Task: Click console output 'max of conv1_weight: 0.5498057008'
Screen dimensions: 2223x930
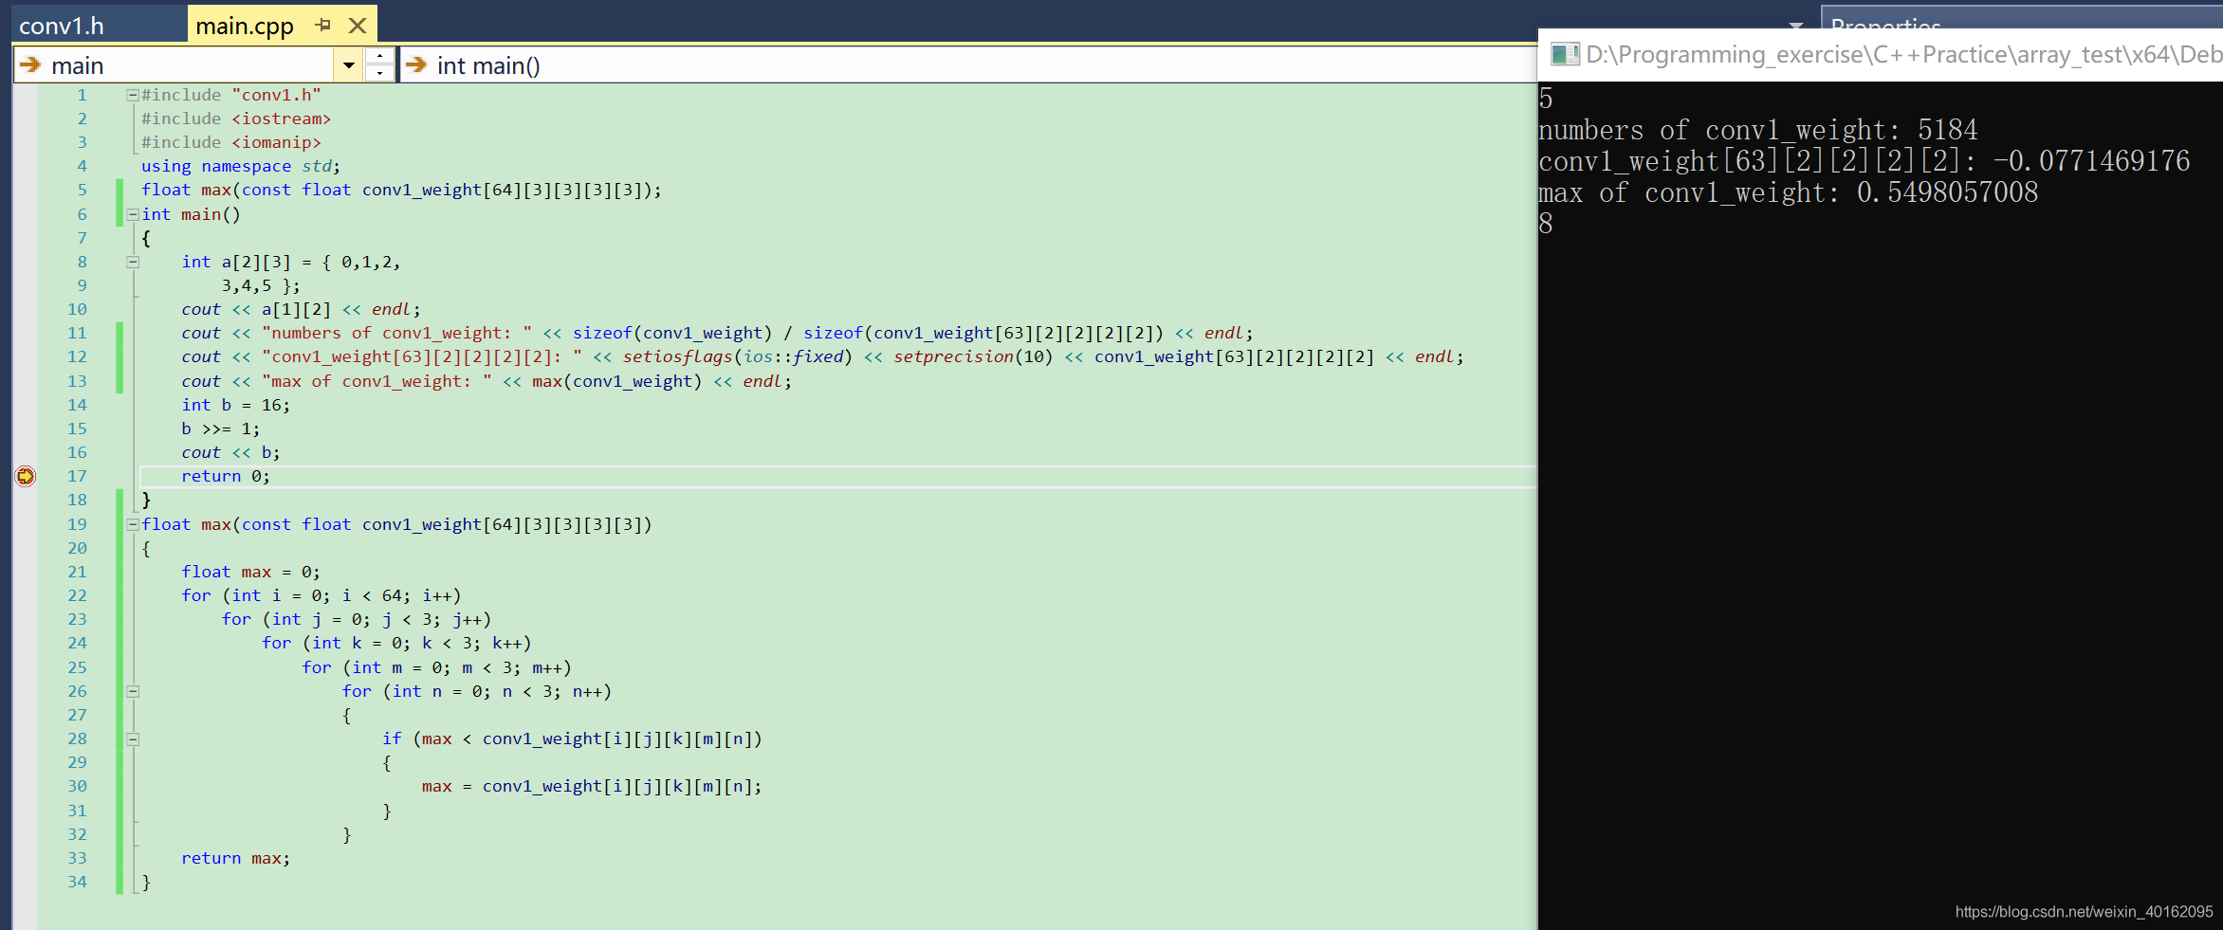Action: (x=1789, y=192)
